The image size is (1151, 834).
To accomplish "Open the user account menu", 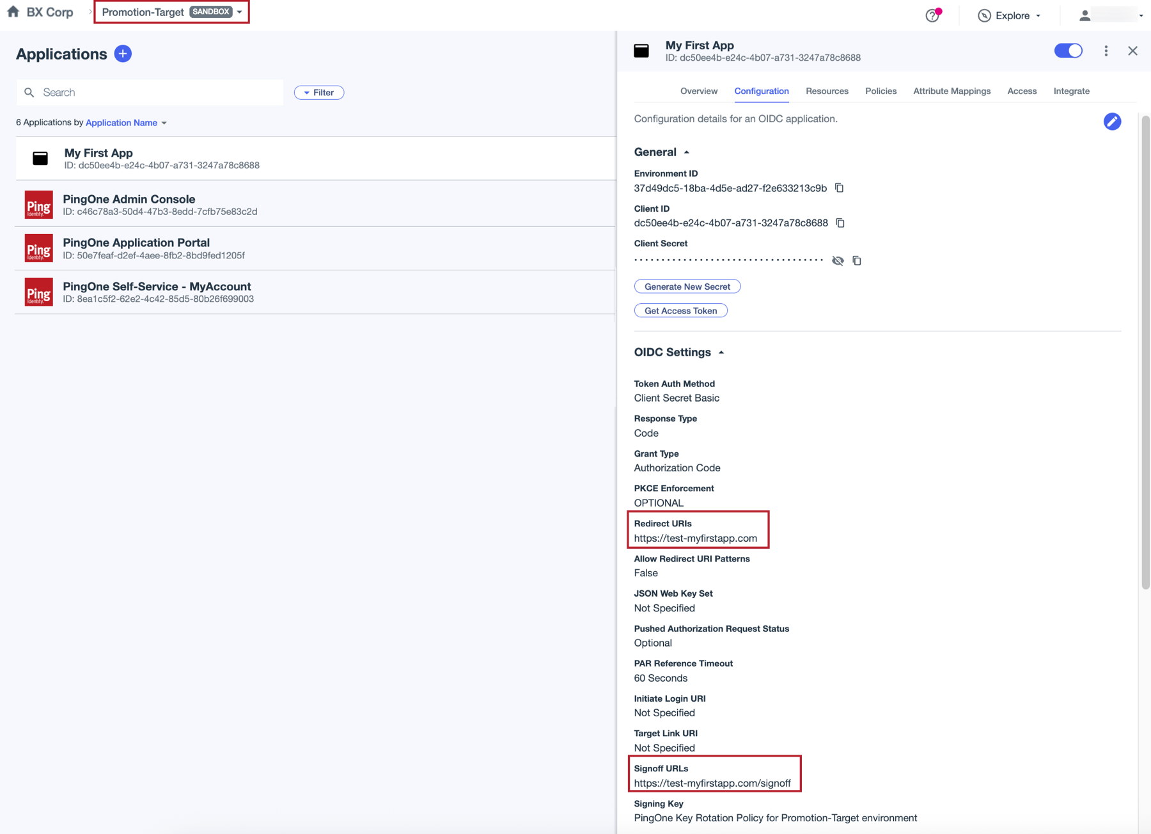I will coord(1111,15).
